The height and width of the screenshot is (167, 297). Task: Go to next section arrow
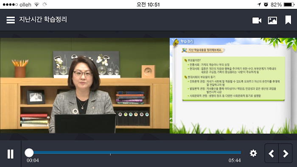coord(286,153)
